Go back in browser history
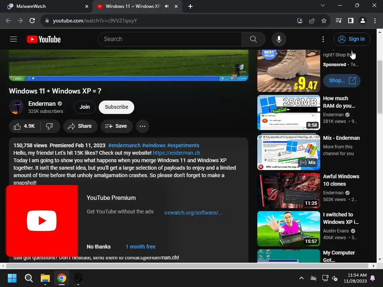The image size is (383, 287). point(8,21)
